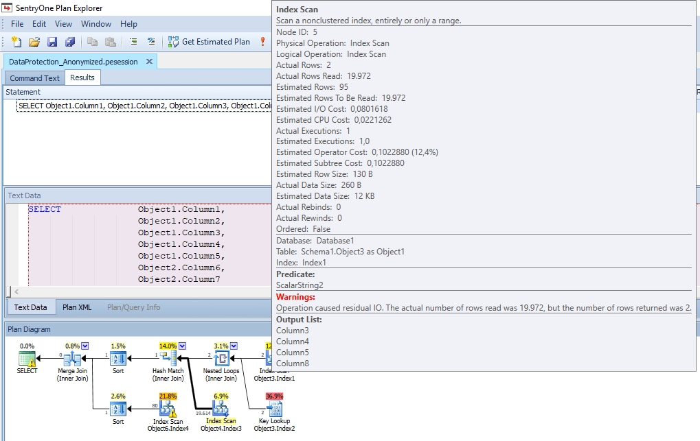Click the 6.9% cost label on Index Scan

click(x=221, y=396)
